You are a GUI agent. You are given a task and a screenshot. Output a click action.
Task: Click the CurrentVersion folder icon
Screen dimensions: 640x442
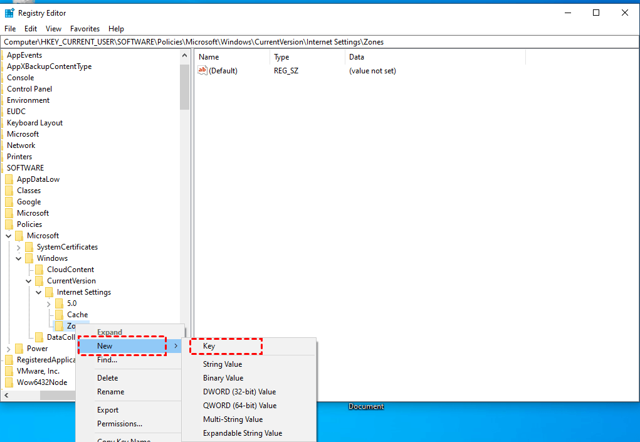[x=39, y=281]
